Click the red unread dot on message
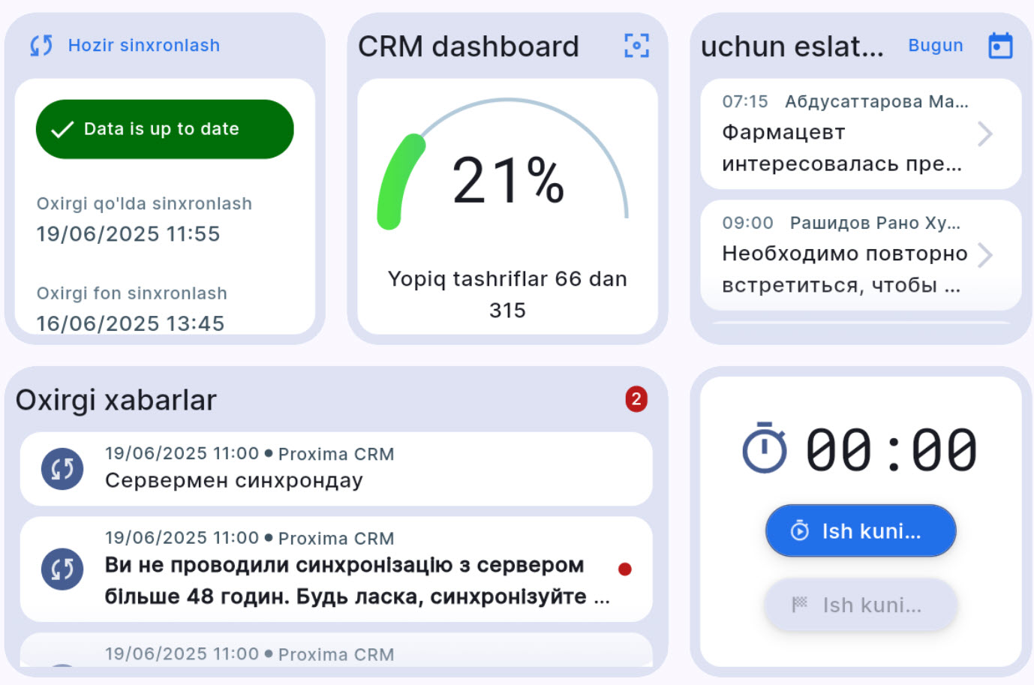Image resolution: width=1034 pixels, height=685 pixels. pos(624,569)
